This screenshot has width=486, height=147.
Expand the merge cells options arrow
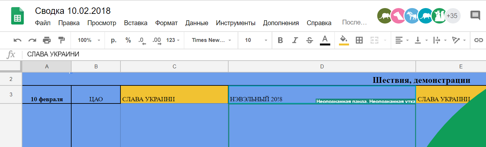pyautogui.click(x=385, y=40)
